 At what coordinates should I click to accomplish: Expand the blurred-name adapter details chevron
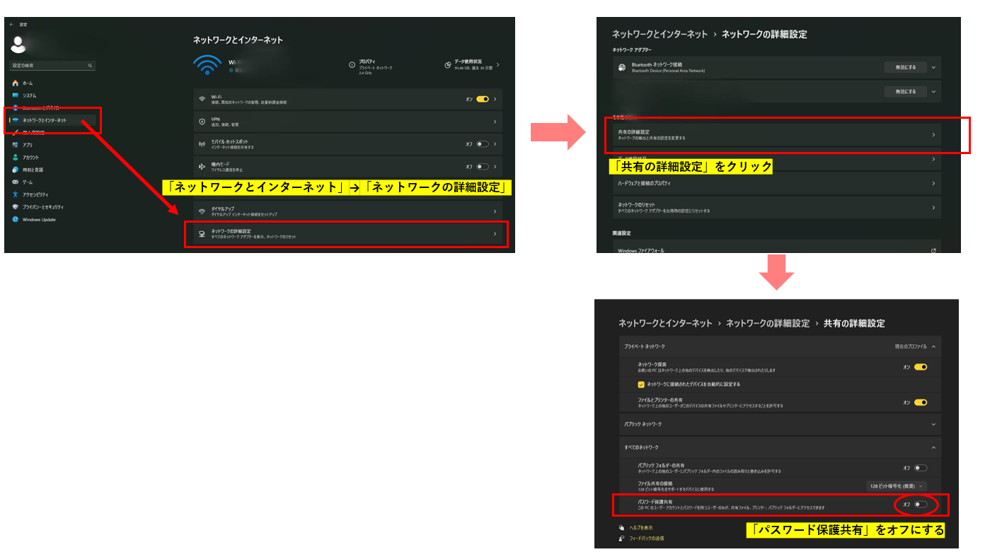coord(933,91)
